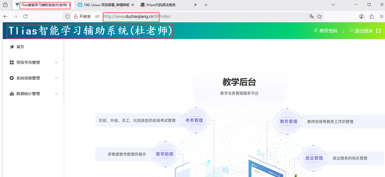The width and height of the screenshot is (385, 177).
Task: Open the browser hamburger application menu
Action: (x=382, y=16)
